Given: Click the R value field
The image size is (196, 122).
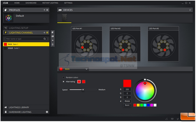Looking at the screenshot, I should [127, 89].
